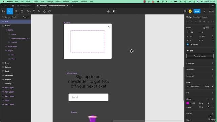Select the Pen tool
This screenshot has height=122, width=217.
click(x=28, y=11)
